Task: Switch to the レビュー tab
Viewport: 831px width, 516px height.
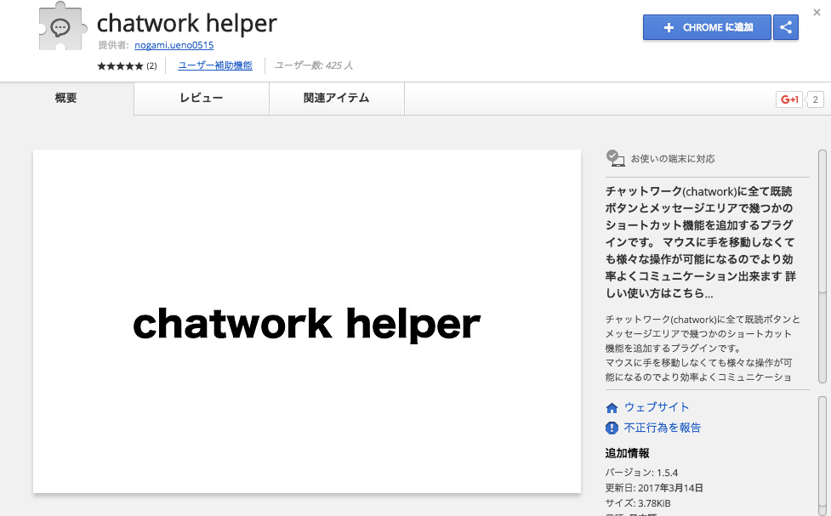Action: [202, 98]
